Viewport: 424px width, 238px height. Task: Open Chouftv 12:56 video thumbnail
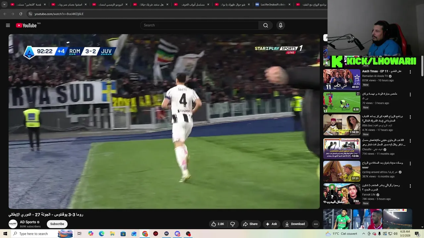(x=342, y=148)
